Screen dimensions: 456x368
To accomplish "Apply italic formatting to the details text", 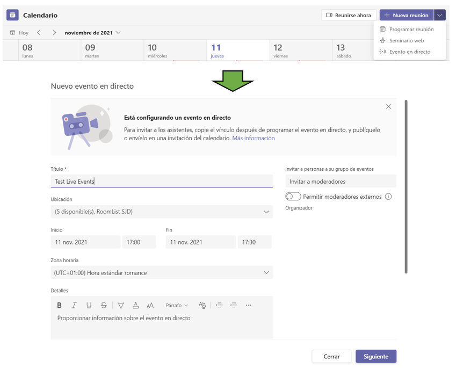I will pyautogui.click(x=74, y=305).
